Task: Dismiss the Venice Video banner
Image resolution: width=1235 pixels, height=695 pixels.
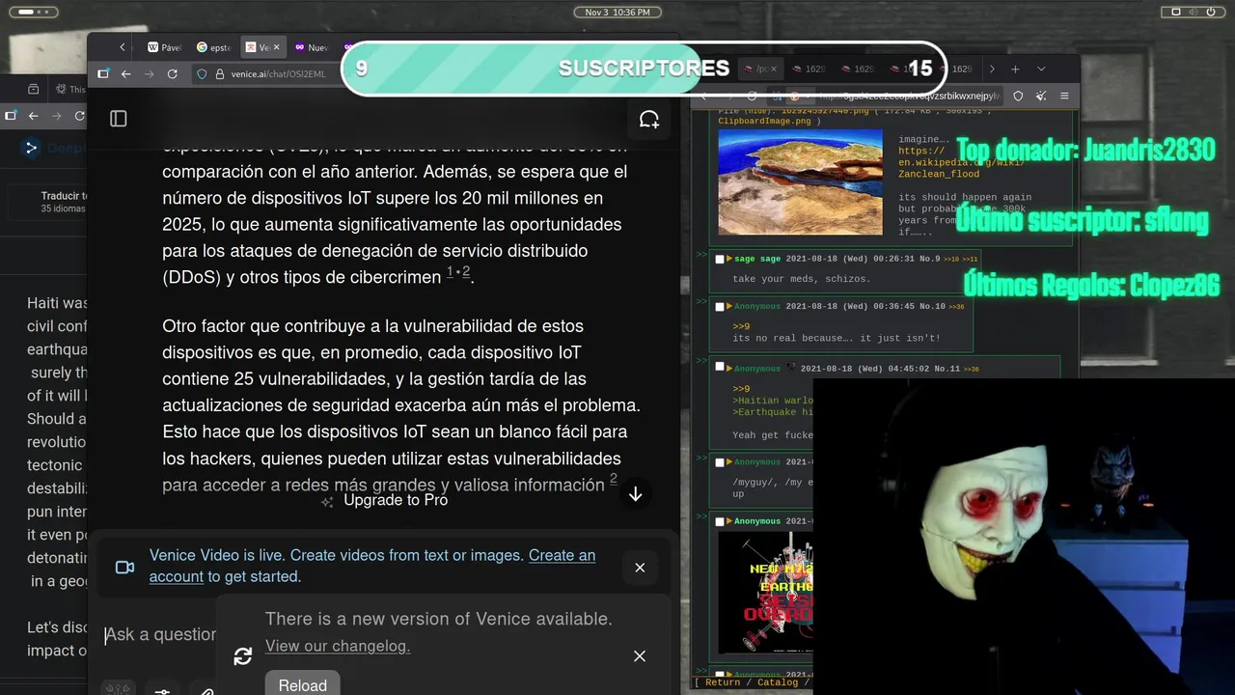Action: click(640, 568)
